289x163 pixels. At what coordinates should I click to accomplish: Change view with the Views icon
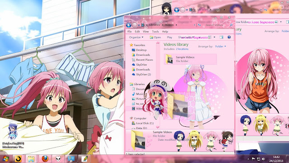pos(210,37)
